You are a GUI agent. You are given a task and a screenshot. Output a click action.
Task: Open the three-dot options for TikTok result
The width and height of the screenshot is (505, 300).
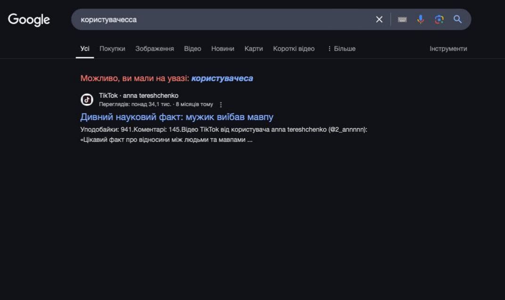pyautogui.click(x=221, y=105)
